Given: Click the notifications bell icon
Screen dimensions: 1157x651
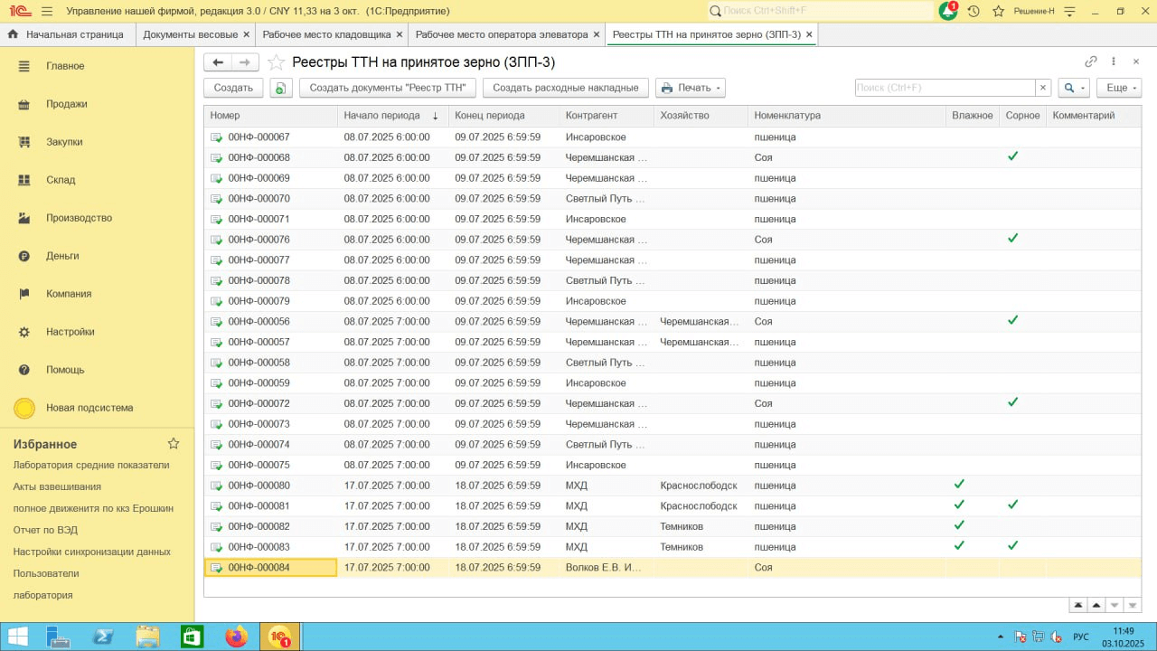Looking at the screenshot, I should 947,11.
